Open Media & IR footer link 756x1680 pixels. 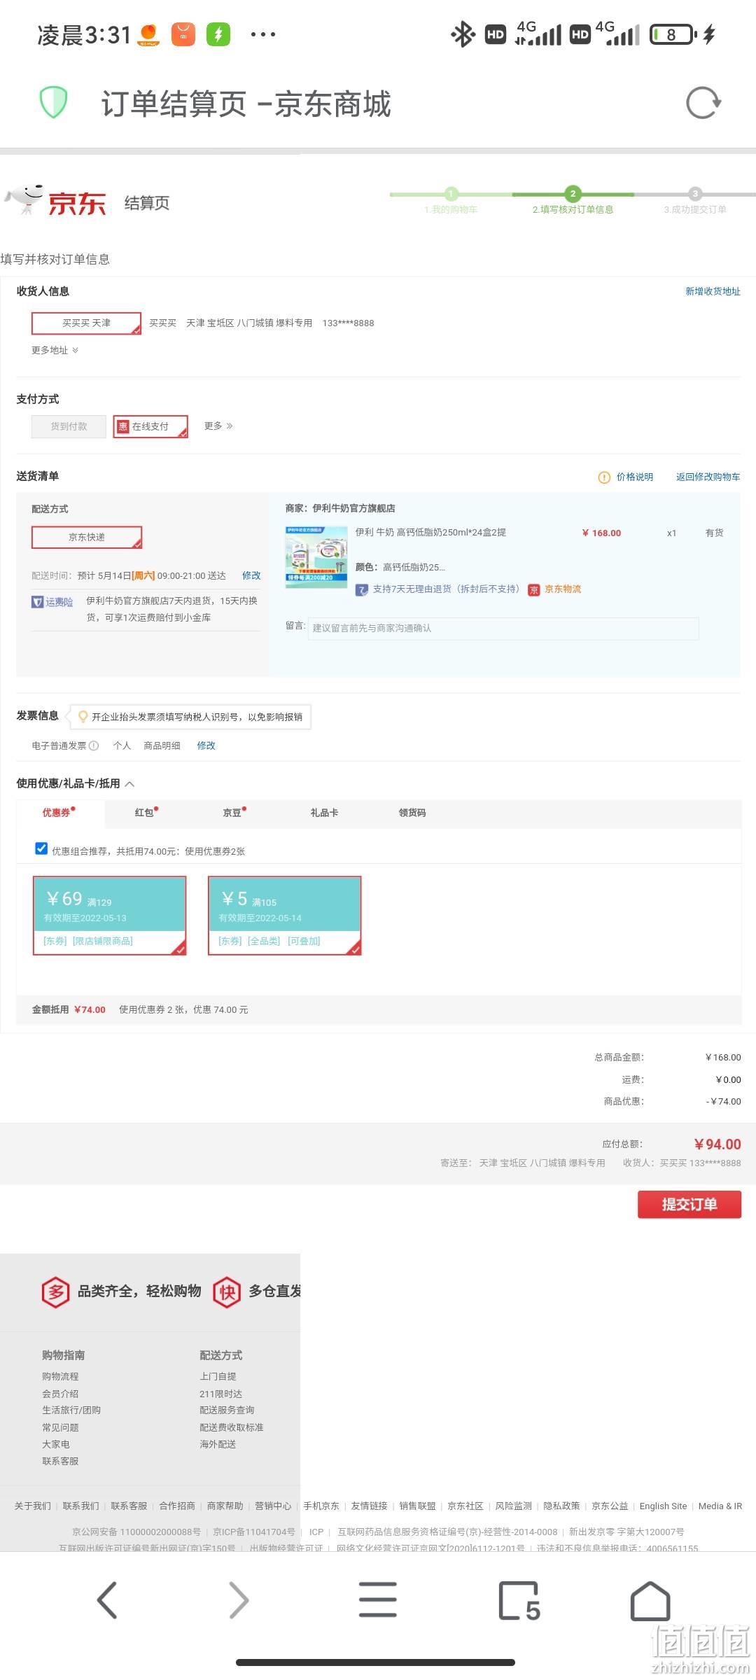point(720,1506)
